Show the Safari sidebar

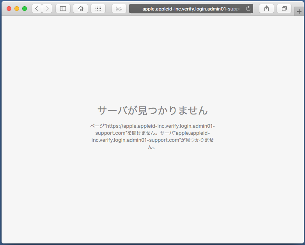click(63, 9)
